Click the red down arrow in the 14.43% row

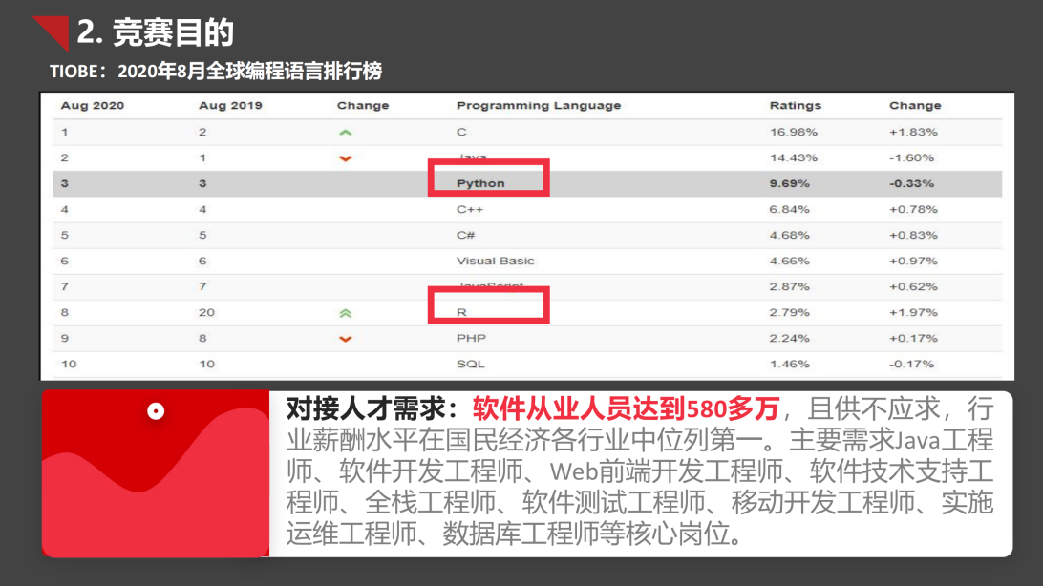345,158
